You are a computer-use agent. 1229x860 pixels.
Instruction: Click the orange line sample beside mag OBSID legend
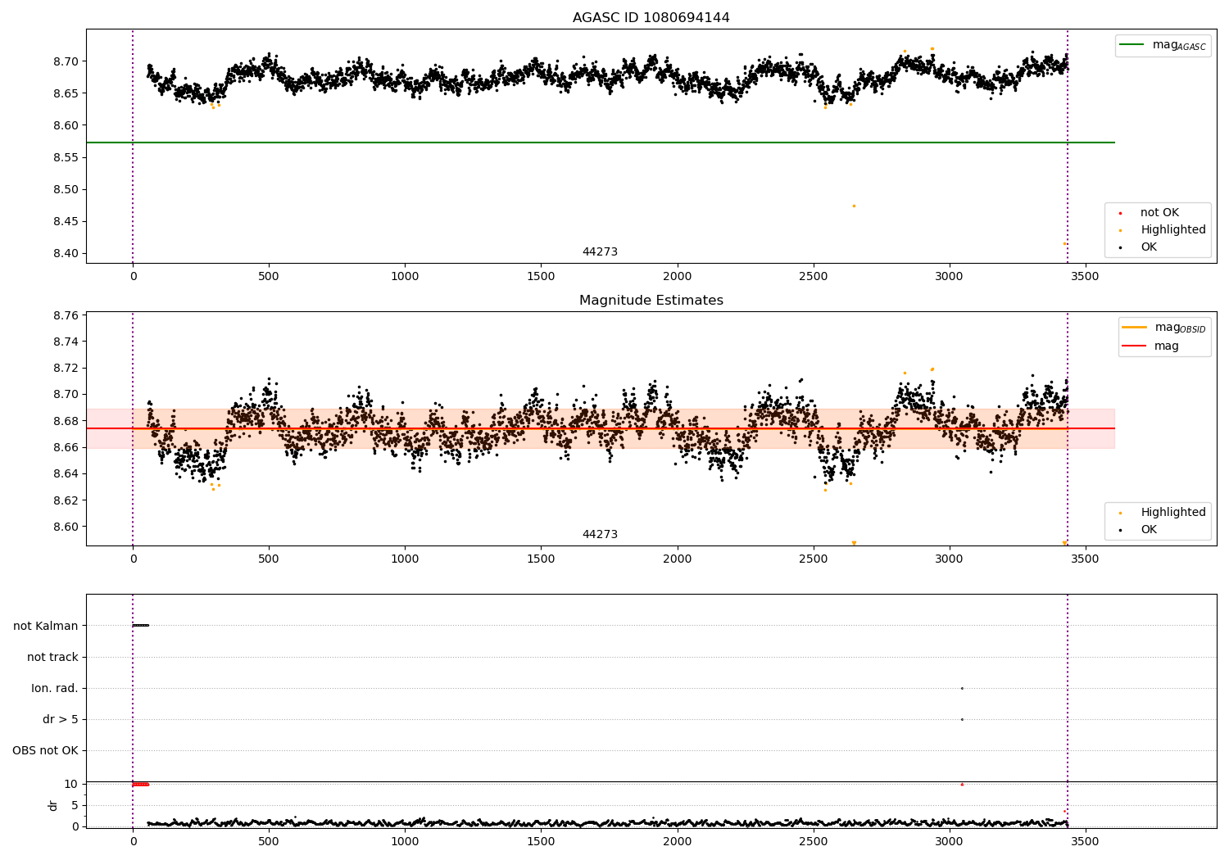click(1134, 328)
